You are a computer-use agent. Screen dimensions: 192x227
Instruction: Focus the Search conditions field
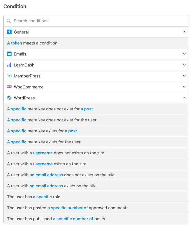(x=96, y=21)
